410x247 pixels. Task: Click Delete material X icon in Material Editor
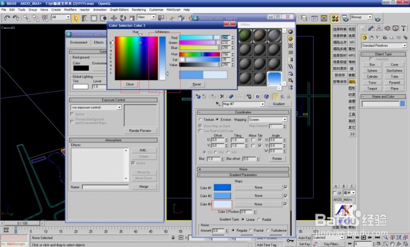(222, 96)
